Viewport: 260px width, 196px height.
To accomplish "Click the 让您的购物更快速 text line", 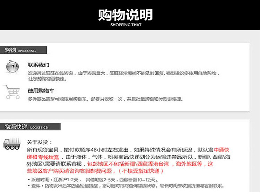I will pyautogui.click(x=47, y=79).
